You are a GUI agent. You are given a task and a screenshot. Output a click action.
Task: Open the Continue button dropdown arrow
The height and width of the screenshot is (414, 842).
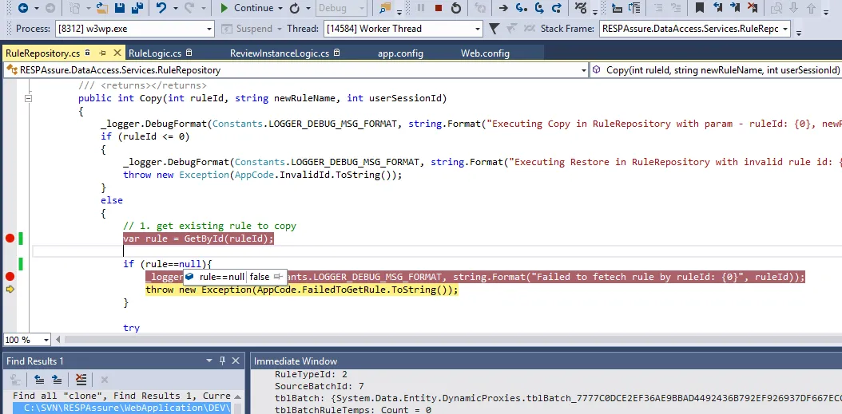coord(280,8)
